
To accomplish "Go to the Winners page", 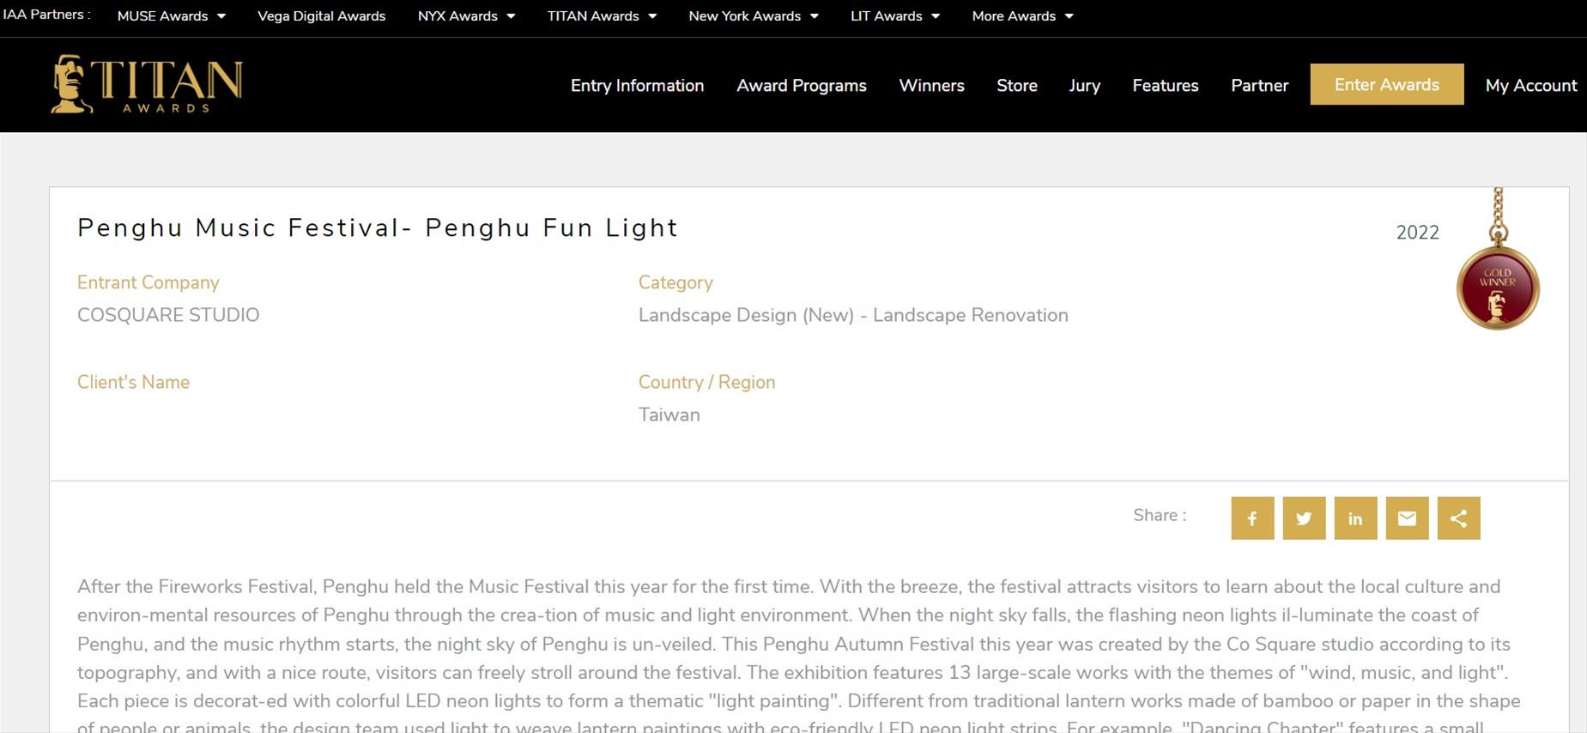I will [x=931, y=86].
